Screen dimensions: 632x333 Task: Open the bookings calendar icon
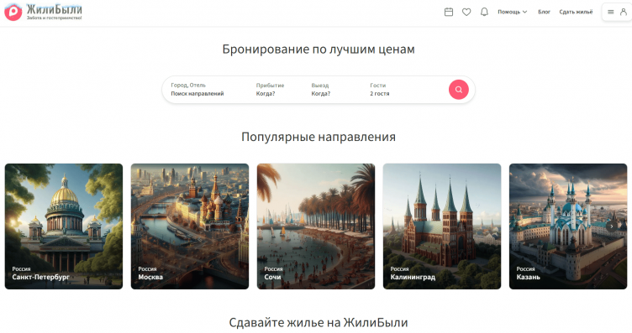click(449, 12)
